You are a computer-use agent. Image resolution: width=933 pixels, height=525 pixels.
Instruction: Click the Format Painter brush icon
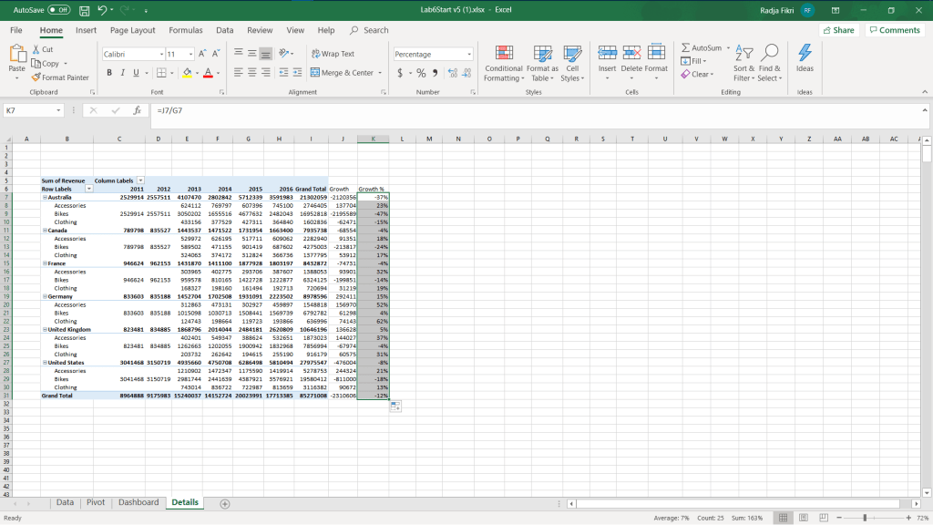coord(36,77)
